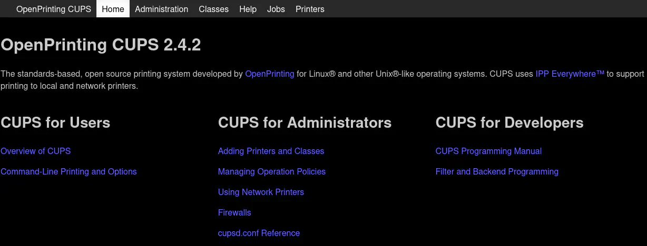Viewport: 647px width, 246px height.
Task: Open CUPS Programming Manual
Action: (488, 151)
